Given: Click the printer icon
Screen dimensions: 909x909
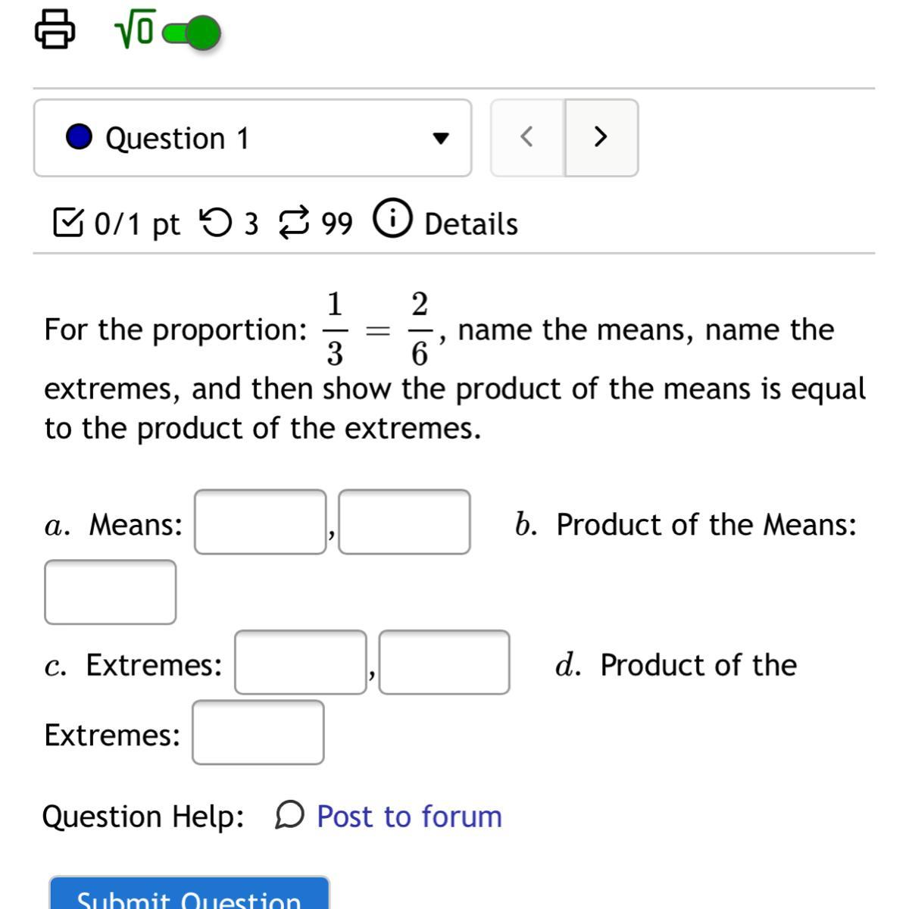Looking at the screenshot, I should (55, 31).
